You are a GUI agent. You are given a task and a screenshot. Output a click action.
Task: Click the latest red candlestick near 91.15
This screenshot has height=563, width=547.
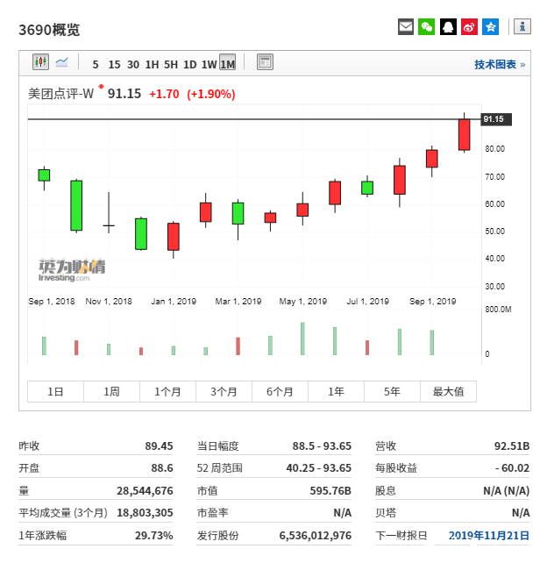pos(464,135)
